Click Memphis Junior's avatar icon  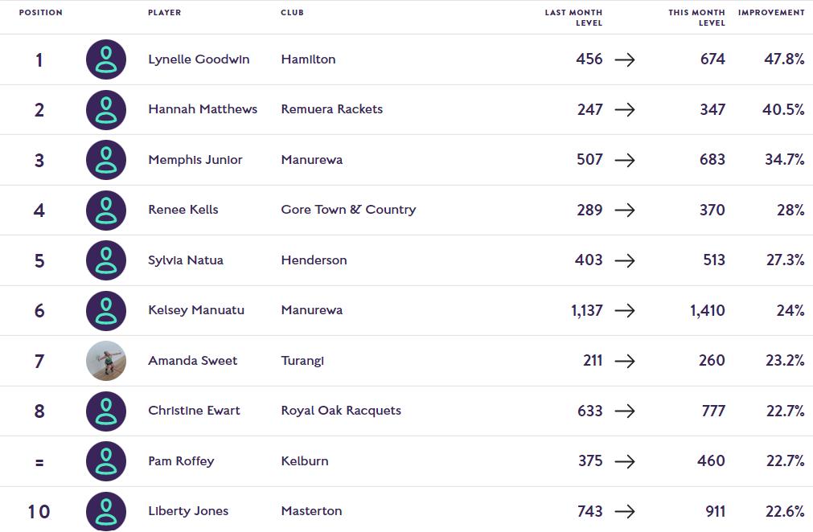[106, 160]
